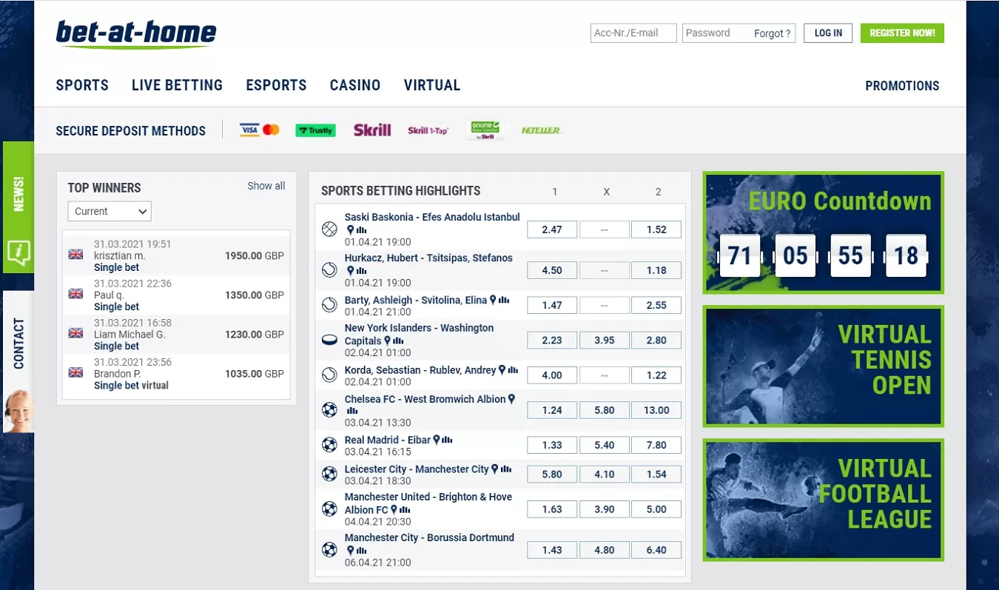
Task: Show all top winners
Action: click(x=266, y=186)
